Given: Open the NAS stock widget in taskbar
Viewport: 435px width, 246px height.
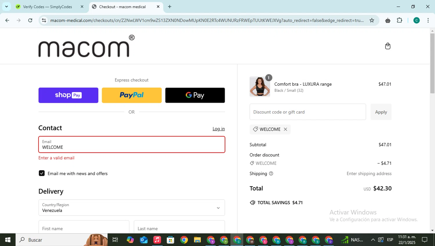Looking at the screenshot, I should [x=352, y=240].
